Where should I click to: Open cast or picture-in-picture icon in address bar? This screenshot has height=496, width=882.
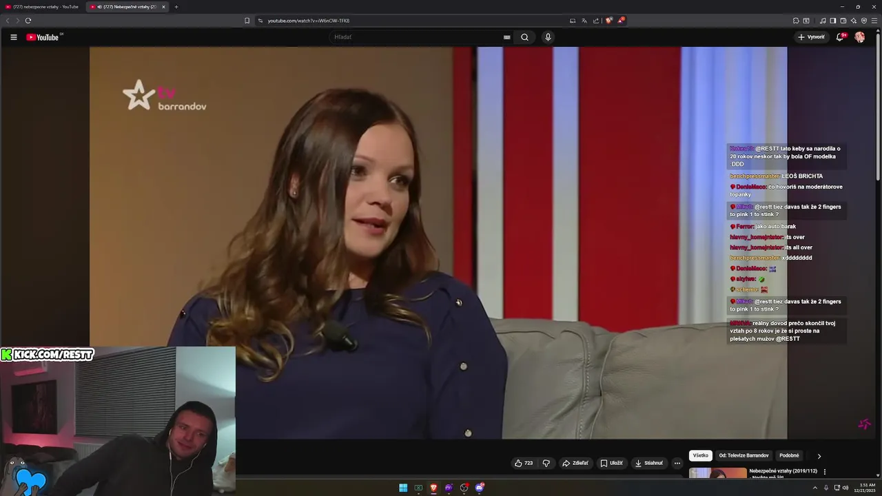pos(573,21)
